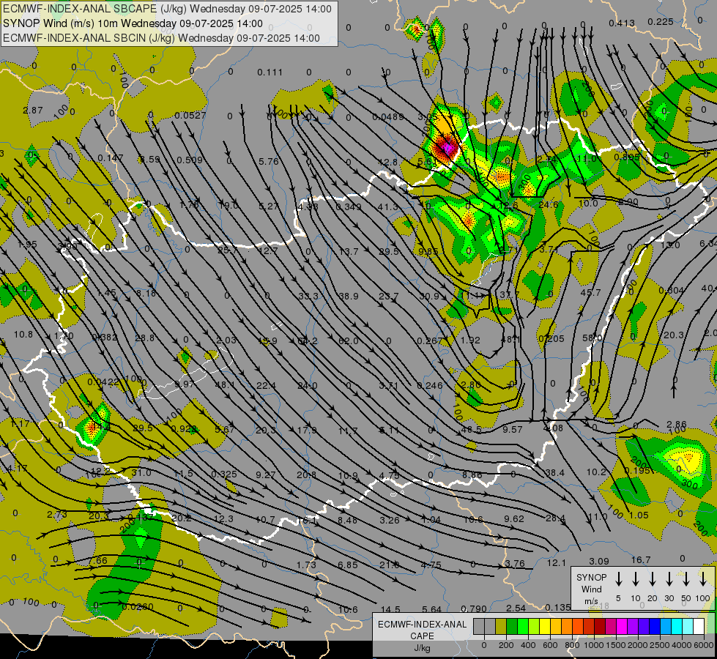Click the 1000 tick label in legend
The height and width of the screenshot is (659, 717).
594,645
